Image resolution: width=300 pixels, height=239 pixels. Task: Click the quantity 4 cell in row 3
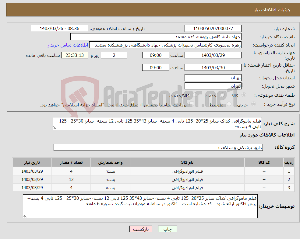(x=71, y=188)
